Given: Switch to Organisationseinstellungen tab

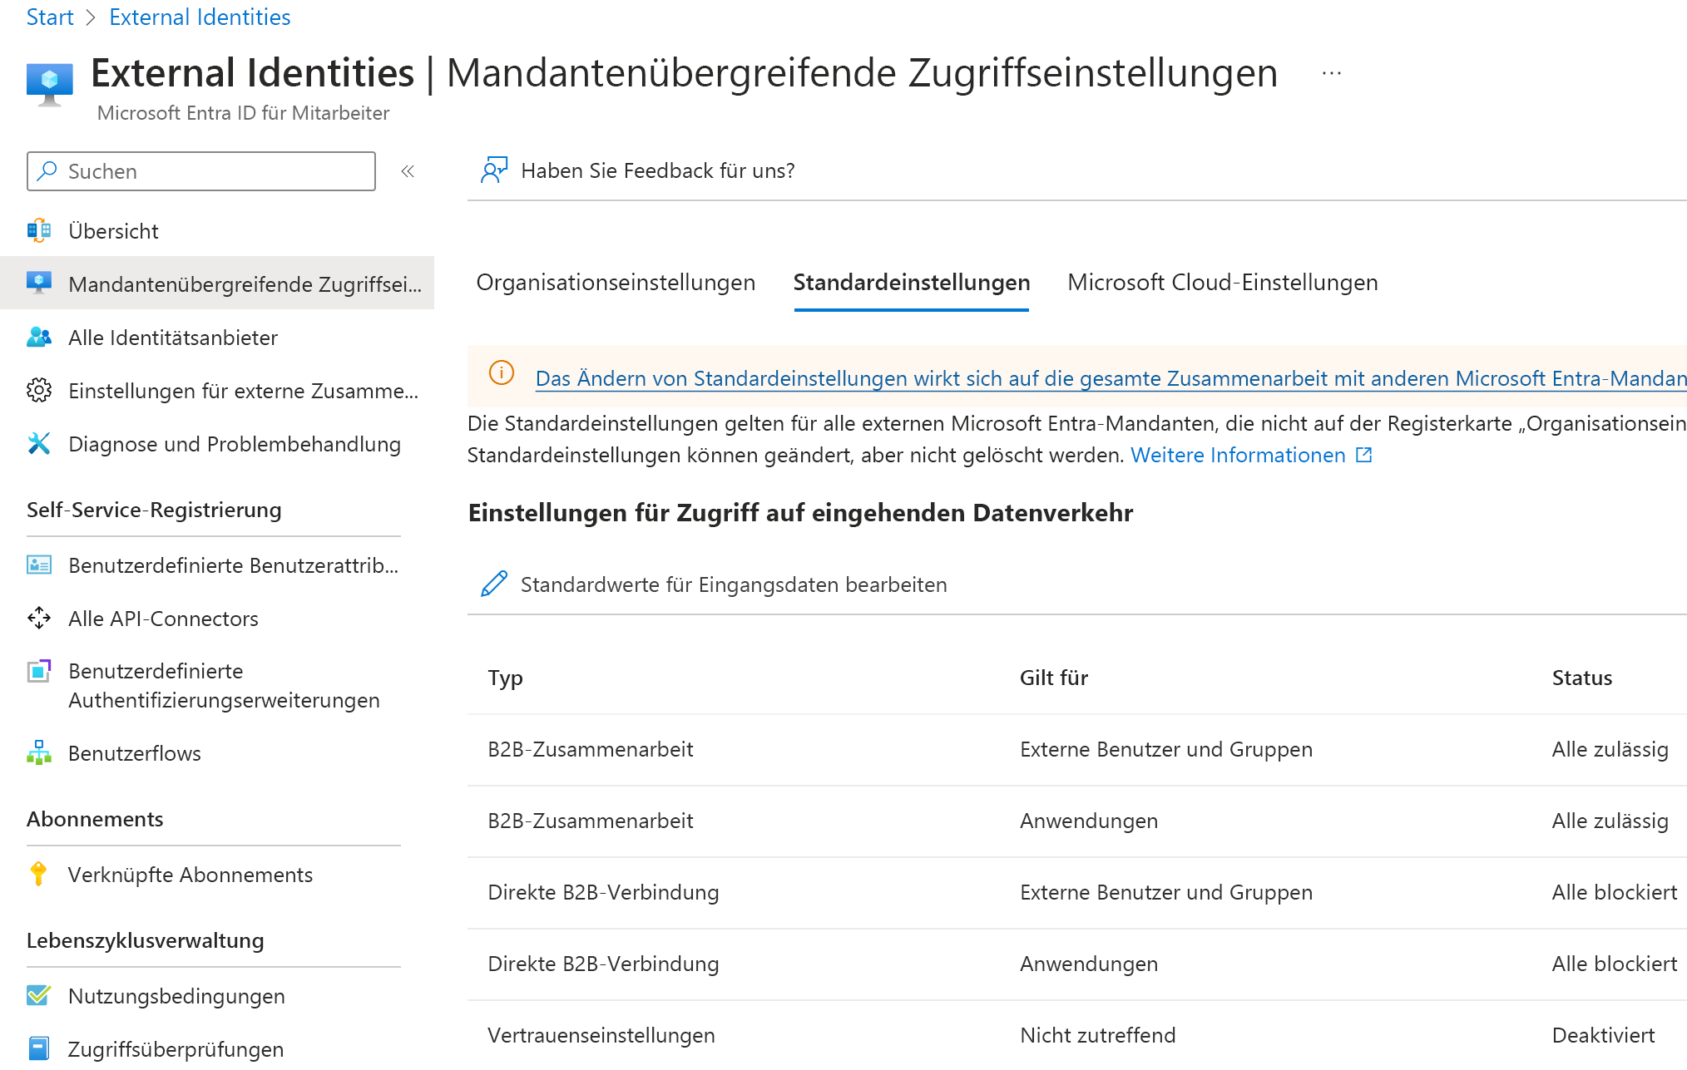Looking at the screenshot, I should (x=616, y=283).
